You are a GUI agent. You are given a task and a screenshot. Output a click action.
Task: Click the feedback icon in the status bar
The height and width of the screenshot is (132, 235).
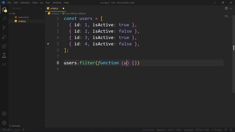pos(226,130)
